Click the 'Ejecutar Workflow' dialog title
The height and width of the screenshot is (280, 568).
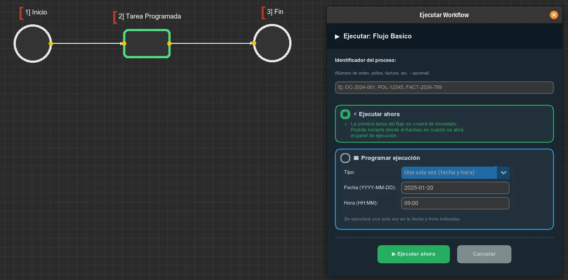444,15
